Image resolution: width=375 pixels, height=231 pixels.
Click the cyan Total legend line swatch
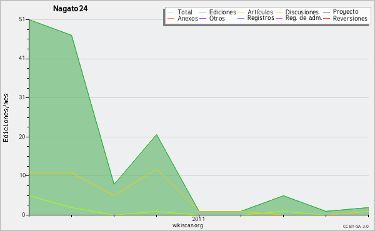tap(171, 12)
